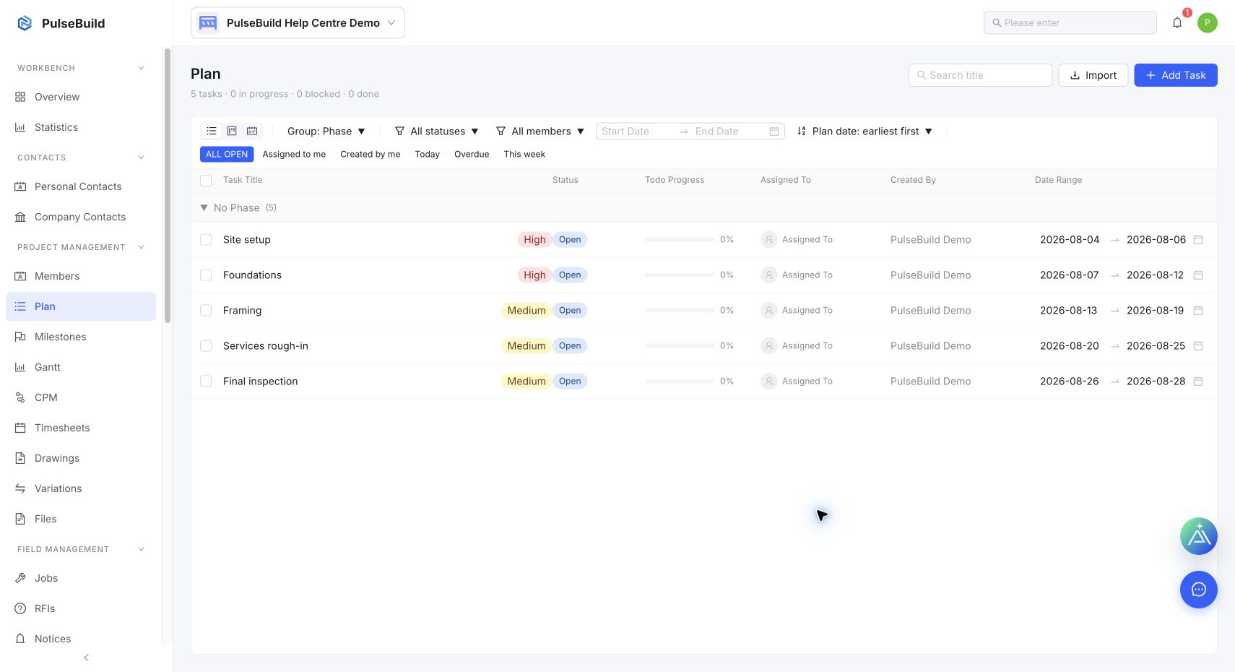The width and height of the screenshot is (1235, 672).
Task: Tick the select-all tasks checkbox
Action: pyautogui.click(x=206, y=181)
